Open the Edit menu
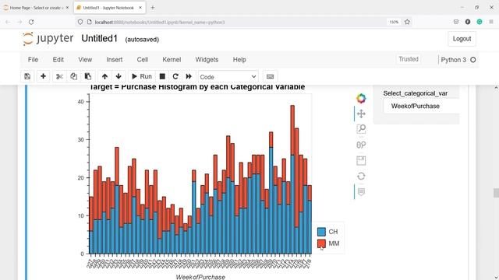The height and width of the screenshot is (280, 499). tap(58, 60)
